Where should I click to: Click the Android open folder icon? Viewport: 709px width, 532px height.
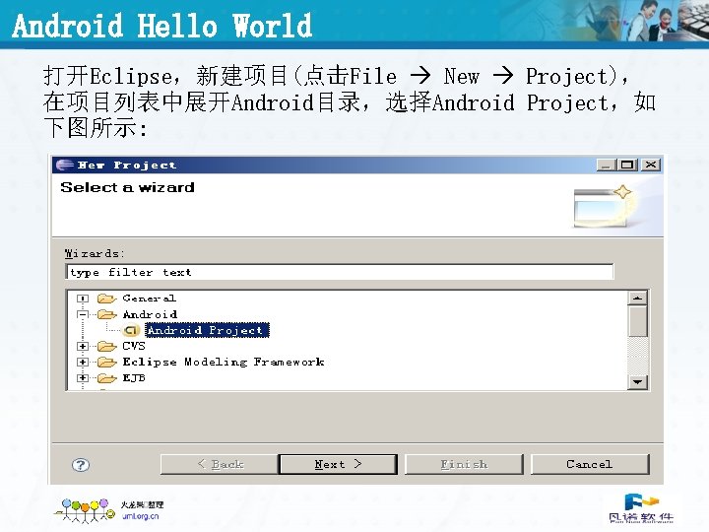[107, 314]
